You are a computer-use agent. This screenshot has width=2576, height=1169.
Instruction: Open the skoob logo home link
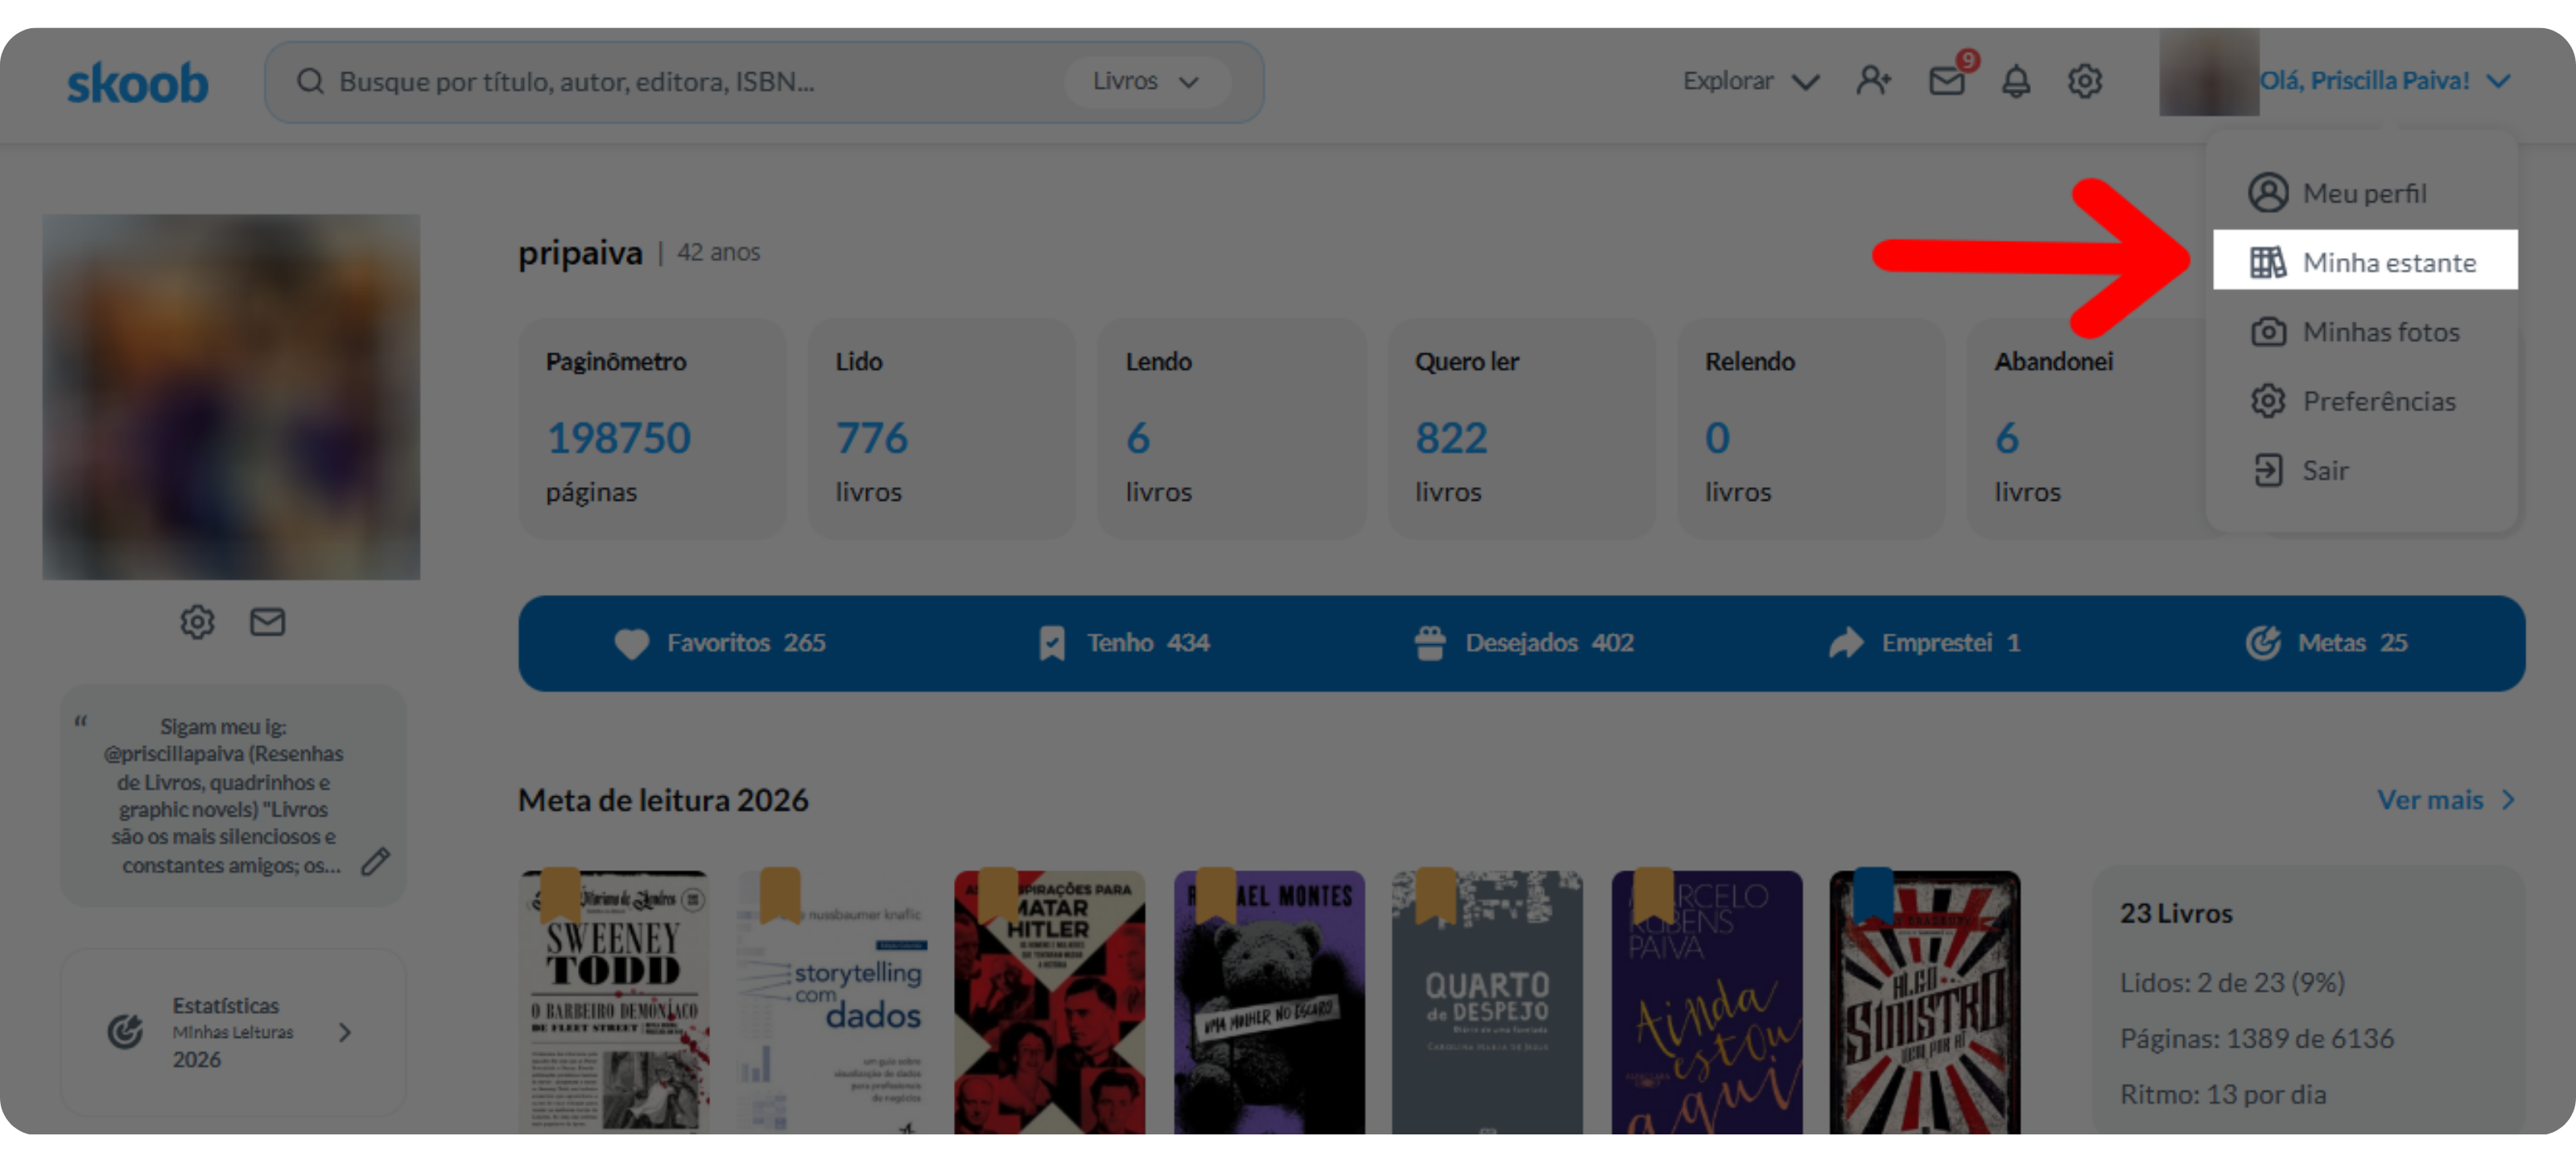click(137, 82)
